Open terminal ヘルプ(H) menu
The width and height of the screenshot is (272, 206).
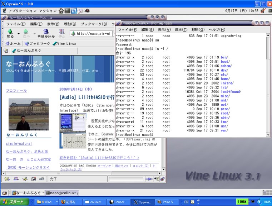[x=217, y=29]
